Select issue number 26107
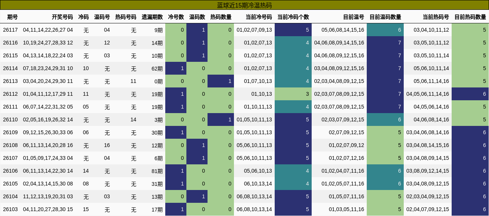The image size is (489, 216). (x=10, y=158)
